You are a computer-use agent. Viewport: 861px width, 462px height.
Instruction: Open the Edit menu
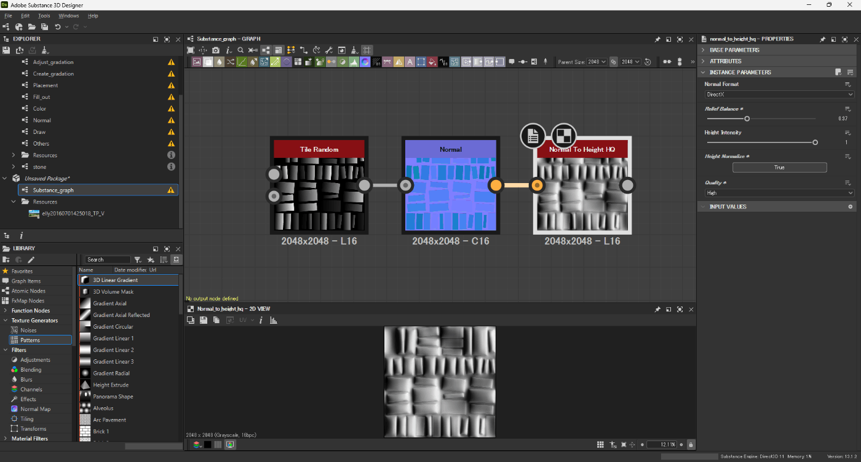point(25,15)
